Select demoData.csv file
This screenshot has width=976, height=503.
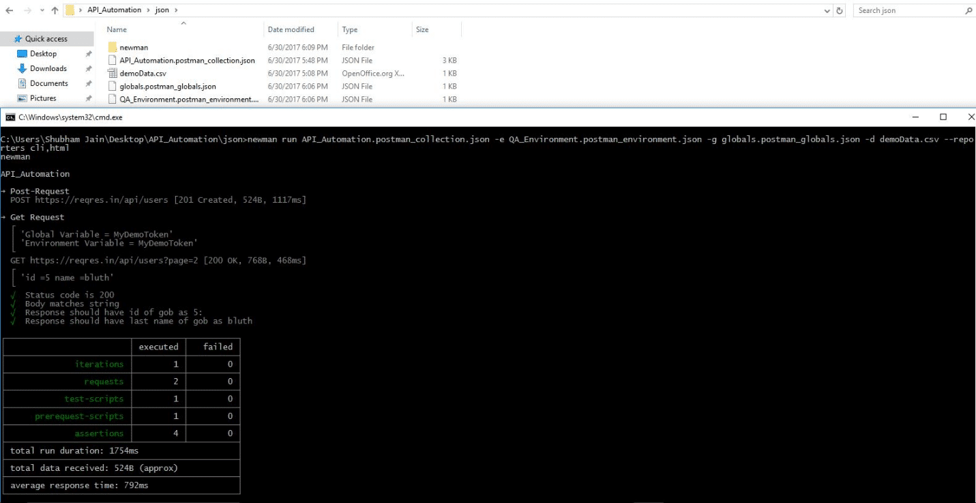point(143,73)
